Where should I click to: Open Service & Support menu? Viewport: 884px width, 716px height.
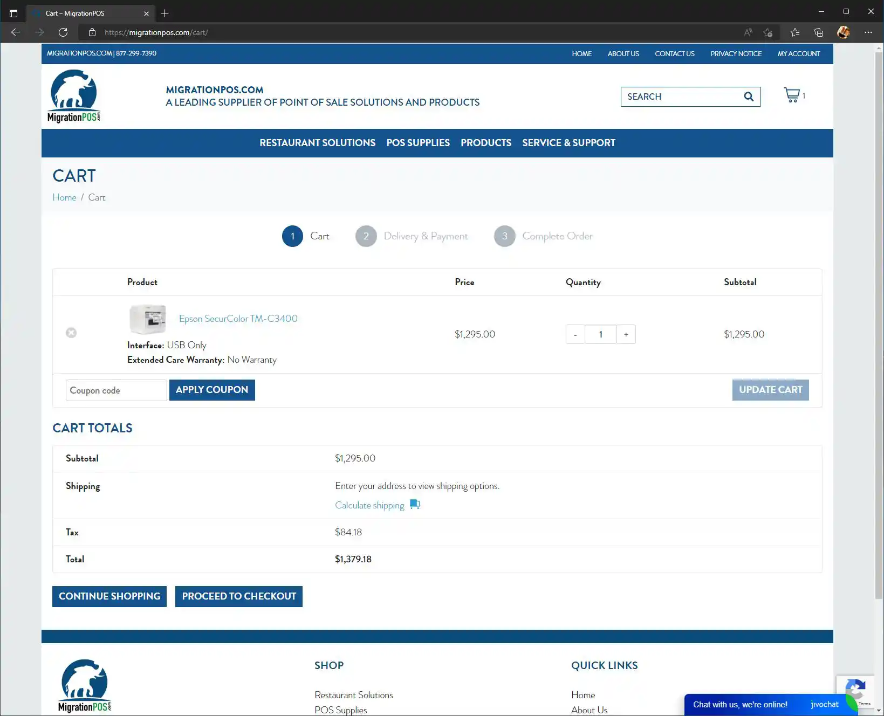568,143
